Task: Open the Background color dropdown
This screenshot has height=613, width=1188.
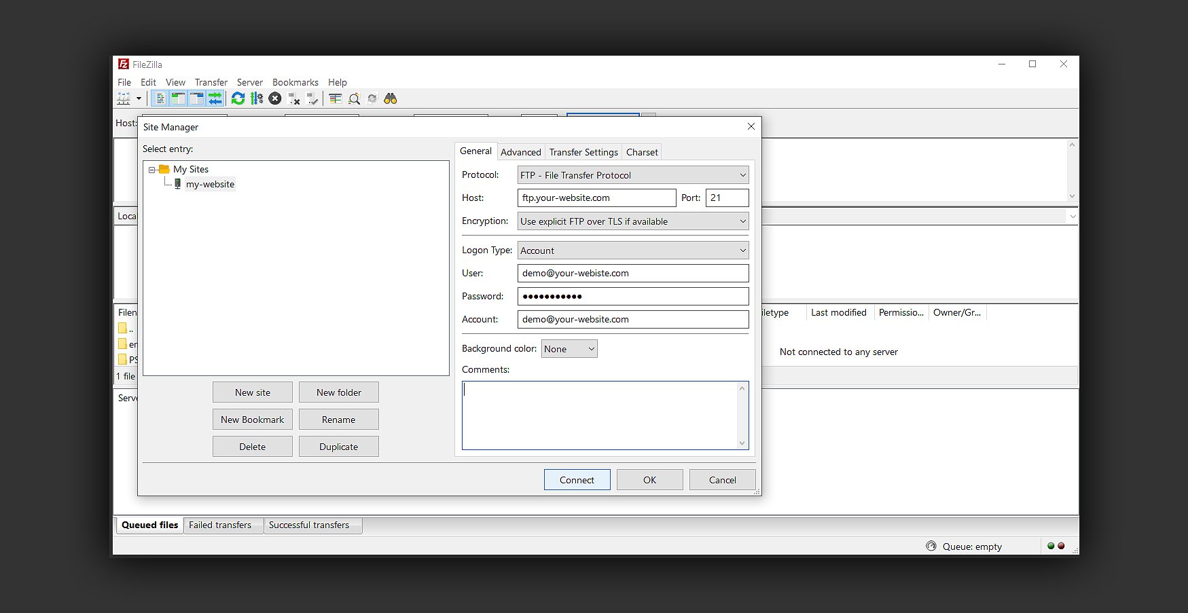Action: [x=569, y=349]
